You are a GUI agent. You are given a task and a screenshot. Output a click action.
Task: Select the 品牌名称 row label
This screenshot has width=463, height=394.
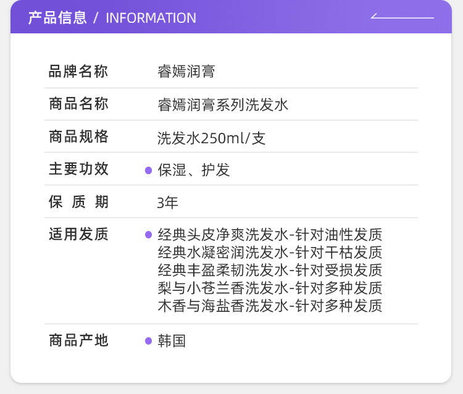tap(78, 72)
